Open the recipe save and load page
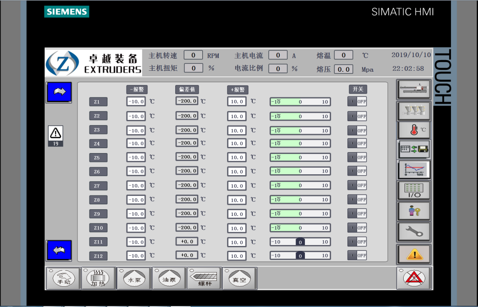 pos(413,149)
